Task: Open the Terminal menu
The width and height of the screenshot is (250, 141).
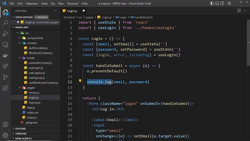Action: [x=73, y=4]
